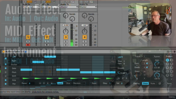Arm track 1 with the red record button
The height and width of the screenshot is (99, 176).
coord(28,45)
